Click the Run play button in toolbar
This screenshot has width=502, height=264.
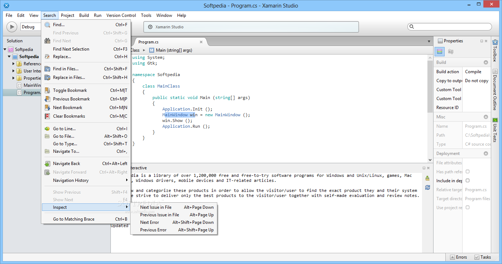point(12,27)
